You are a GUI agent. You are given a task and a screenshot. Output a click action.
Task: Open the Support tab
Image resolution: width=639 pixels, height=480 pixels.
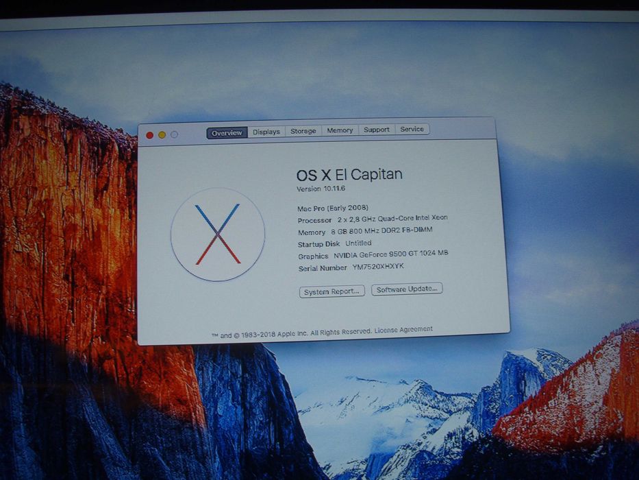[377, 130]
